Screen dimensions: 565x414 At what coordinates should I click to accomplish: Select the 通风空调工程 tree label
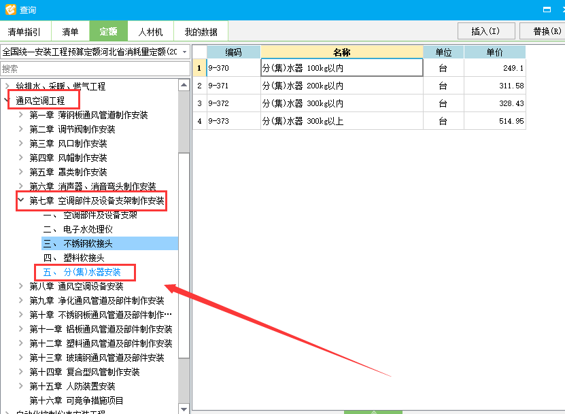(x=40, y=101)
